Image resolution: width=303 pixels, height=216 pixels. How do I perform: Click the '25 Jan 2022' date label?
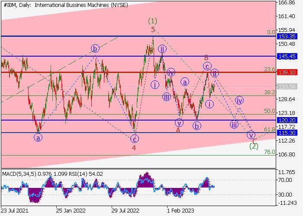click(71, 210)
